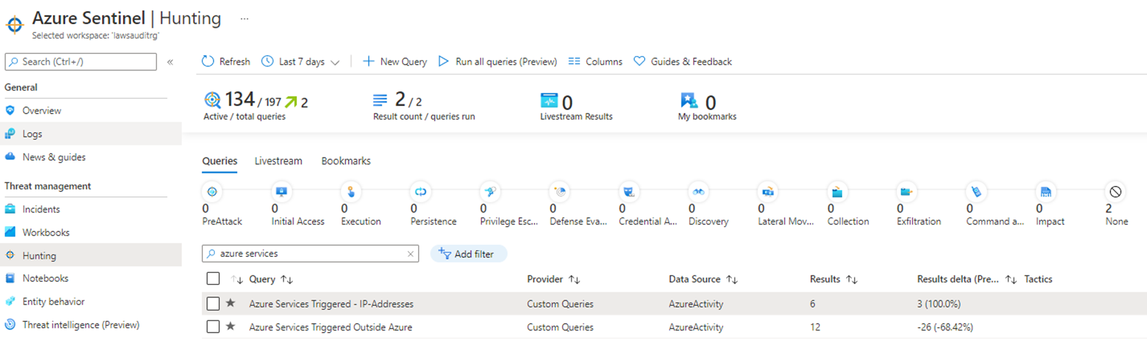Sort by the Results delta column
Screen dimensions: 1147x345
point(966,279)
